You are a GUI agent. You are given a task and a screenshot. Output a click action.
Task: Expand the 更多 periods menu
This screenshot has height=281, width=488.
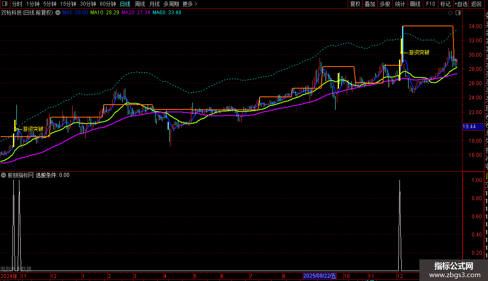point(190,4)
